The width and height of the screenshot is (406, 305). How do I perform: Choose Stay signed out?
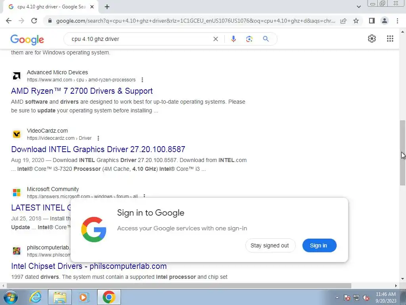[270, 245]
